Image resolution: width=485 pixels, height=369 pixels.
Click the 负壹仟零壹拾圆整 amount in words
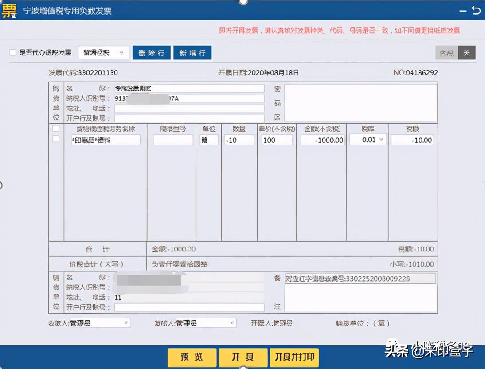[x=180, y=264]
